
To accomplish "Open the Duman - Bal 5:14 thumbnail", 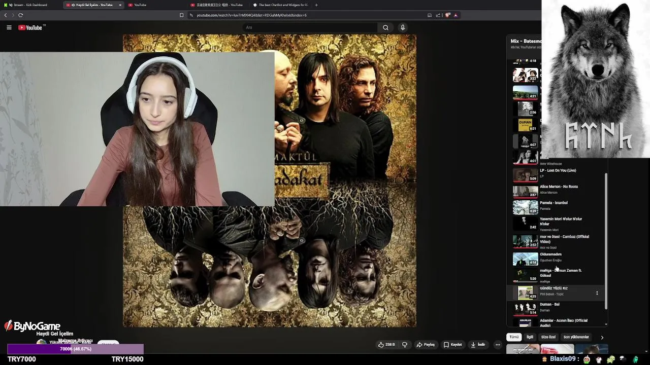I will tap(525, 309).
